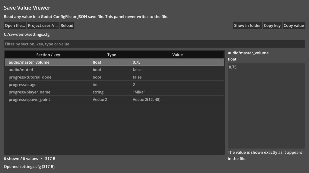Select the progress/tutorial_done entry
309x173 pixels.
(114, 77)
